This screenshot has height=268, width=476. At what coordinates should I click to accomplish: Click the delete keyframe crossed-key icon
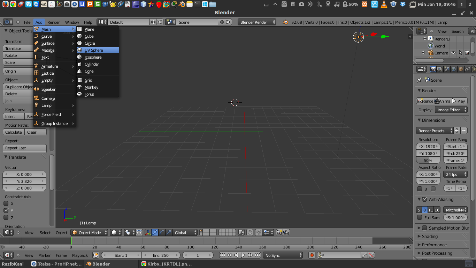point(371,255)
